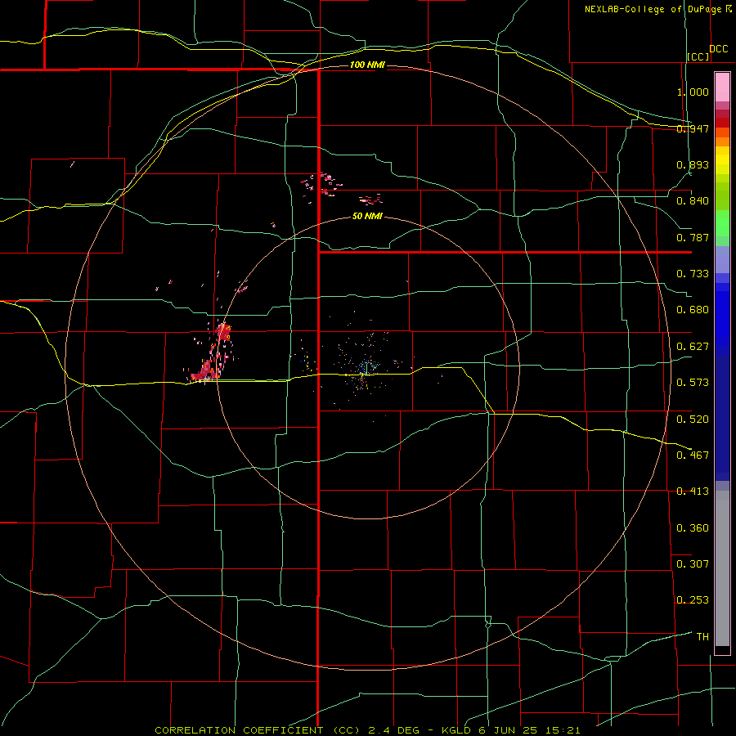Viewport: 736px width, 736px height.
Task: Select the 0.253 scale value
Action: coord(693,600)
